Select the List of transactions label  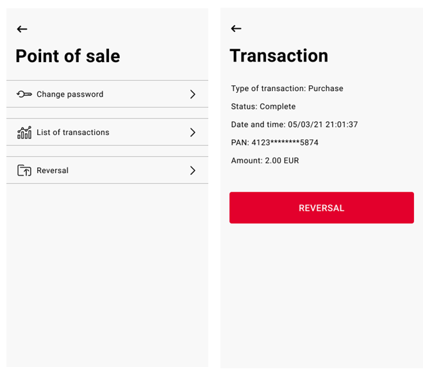[x=73, y=133]
